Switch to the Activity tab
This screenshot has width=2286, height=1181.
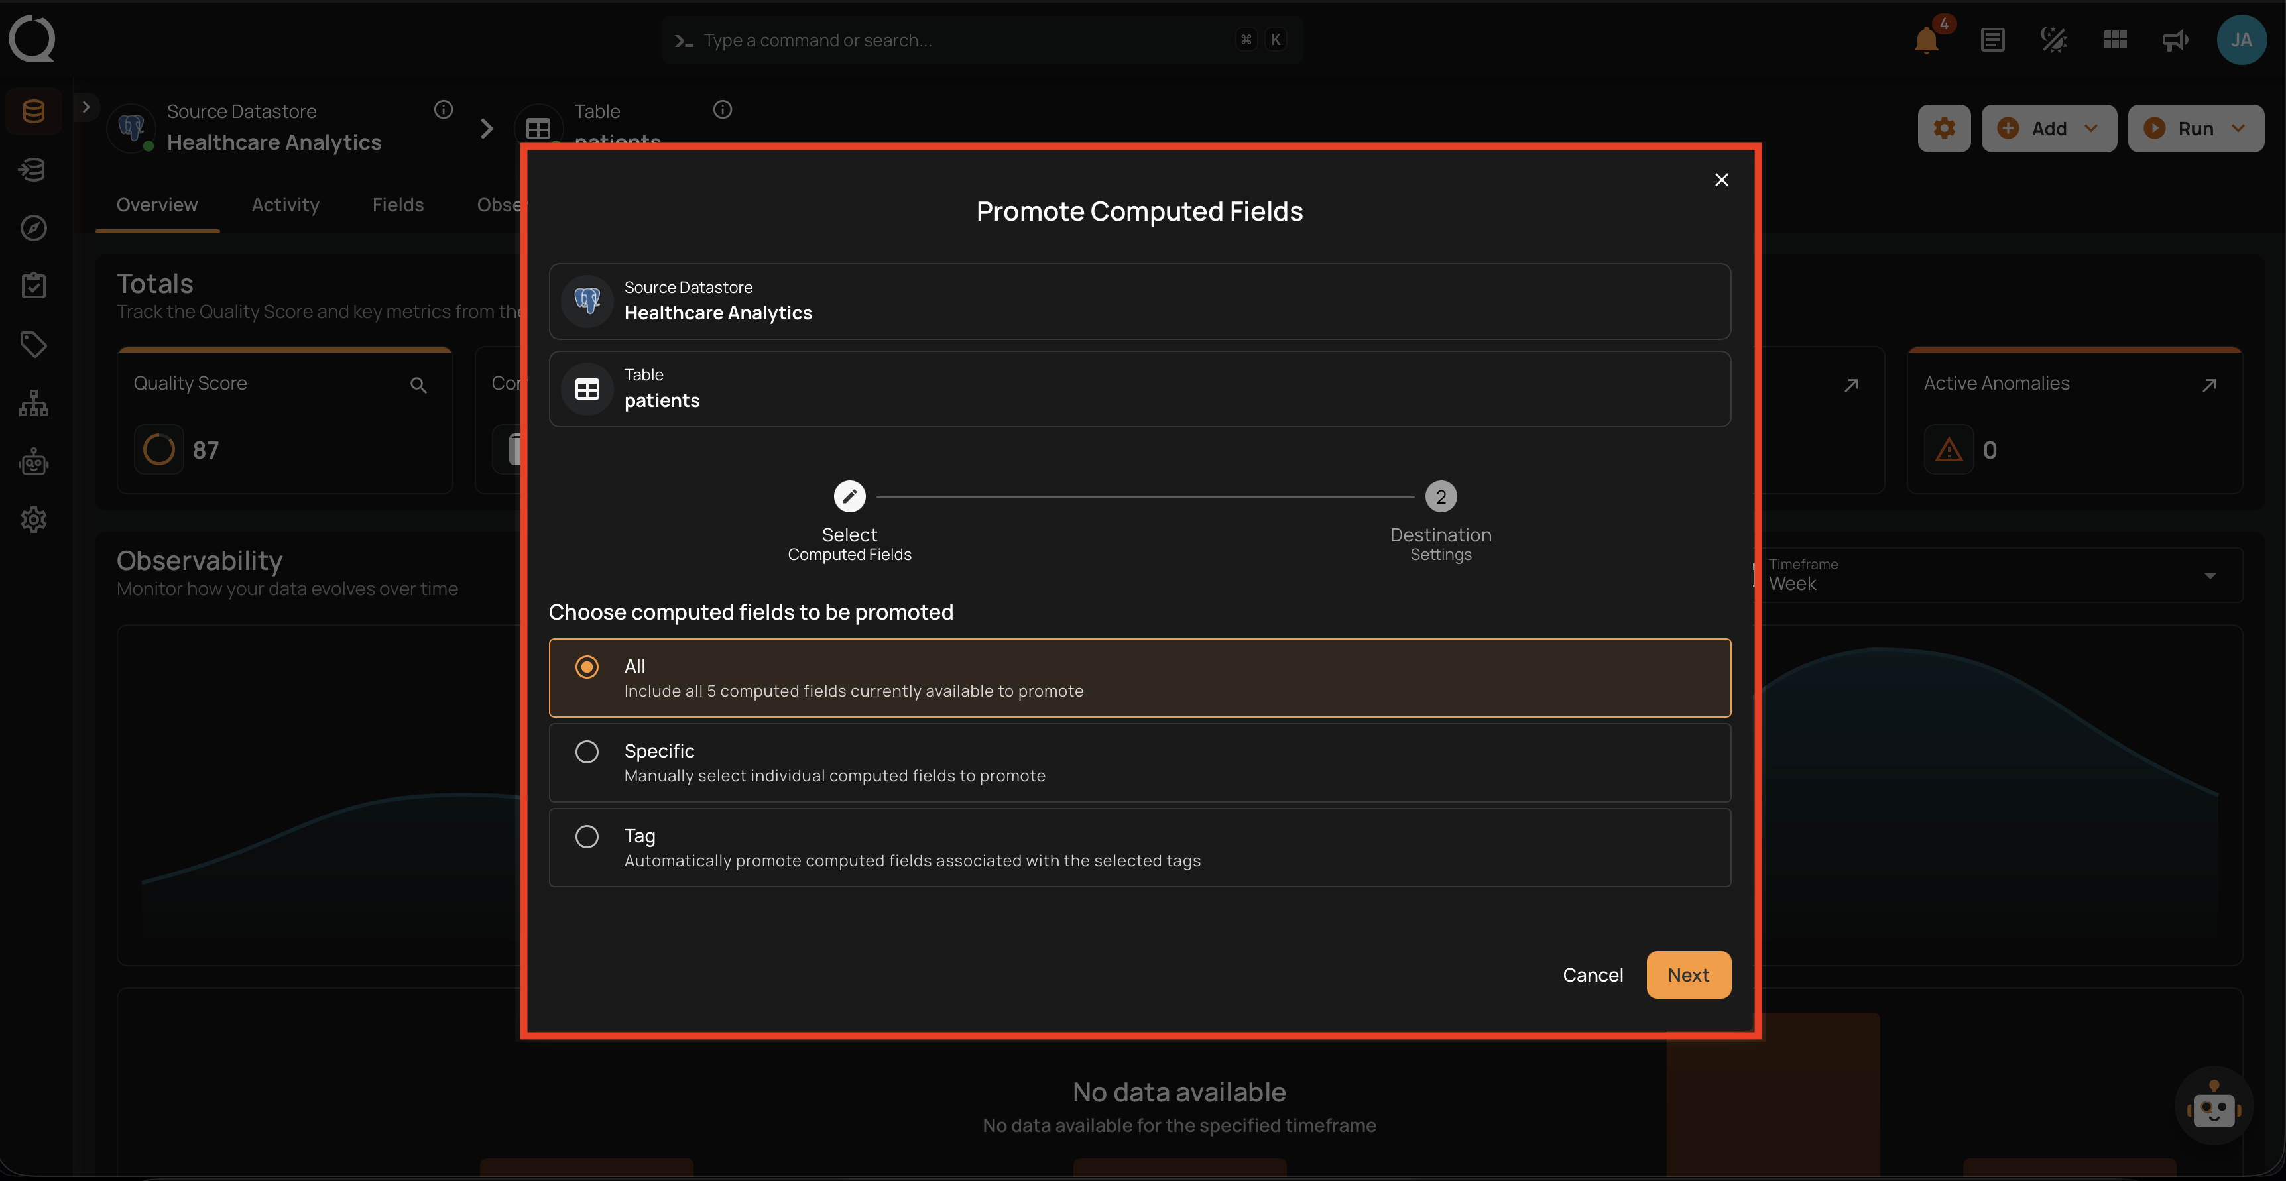pyautogui.click(x=285, y=205)
